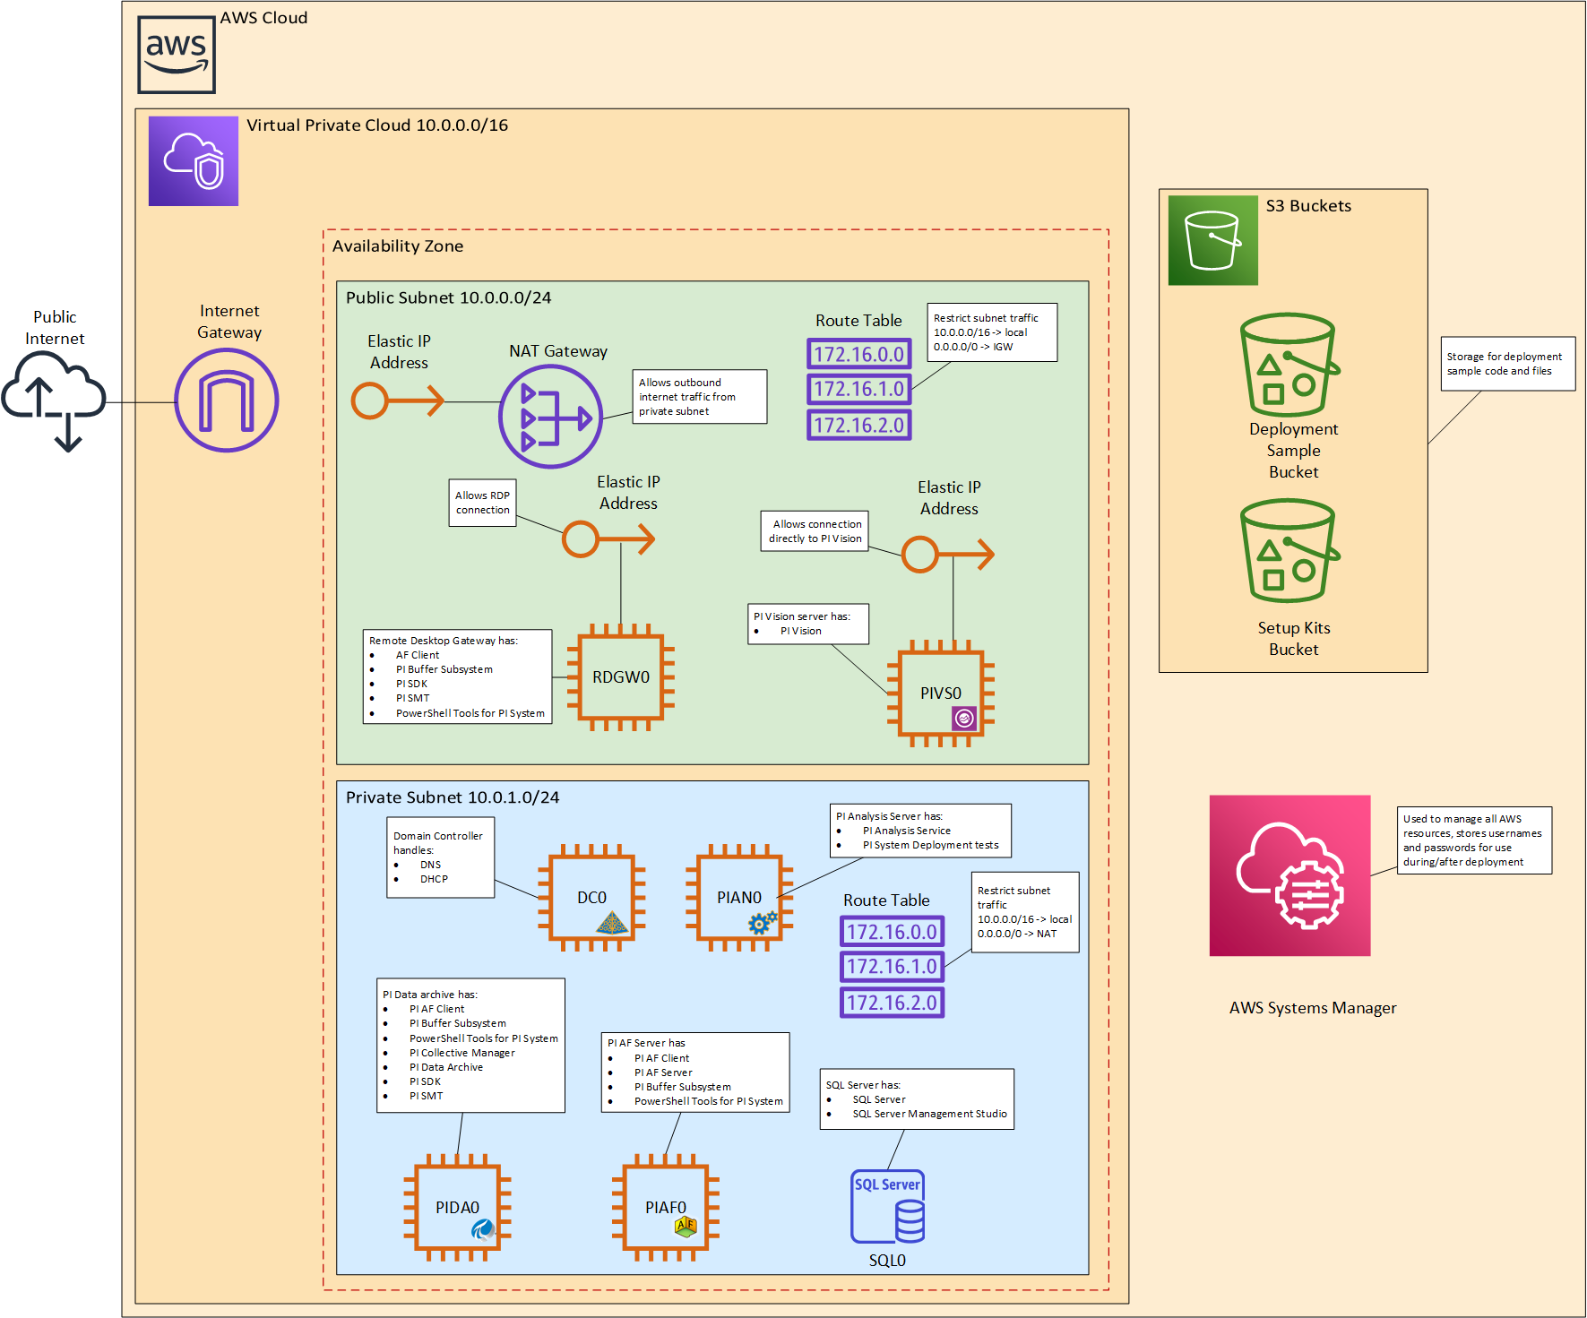Click the RDGW0 instance chip
The image size is (1587, 1318).
(621, 677)
